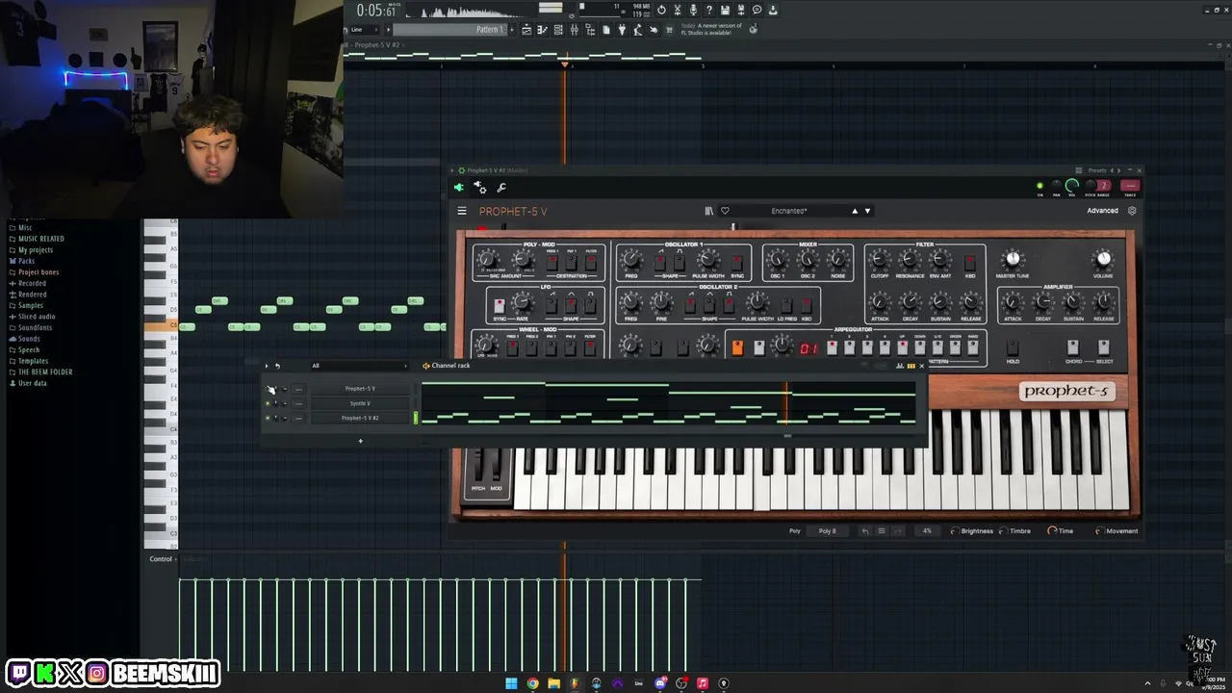Toggle Oscillator 1 SYNC switch
Image resolution: width=1232 pixels, height=693 pixels.
click(x=737, y=261)
